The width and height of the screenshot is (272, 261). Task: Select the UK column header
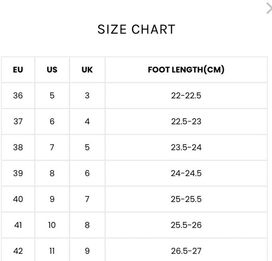(x=87, y=70)
